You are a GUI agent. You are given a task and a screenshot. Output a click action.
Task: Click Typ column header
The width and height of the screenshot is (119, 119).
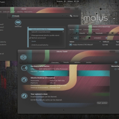(x=117, y=42)
